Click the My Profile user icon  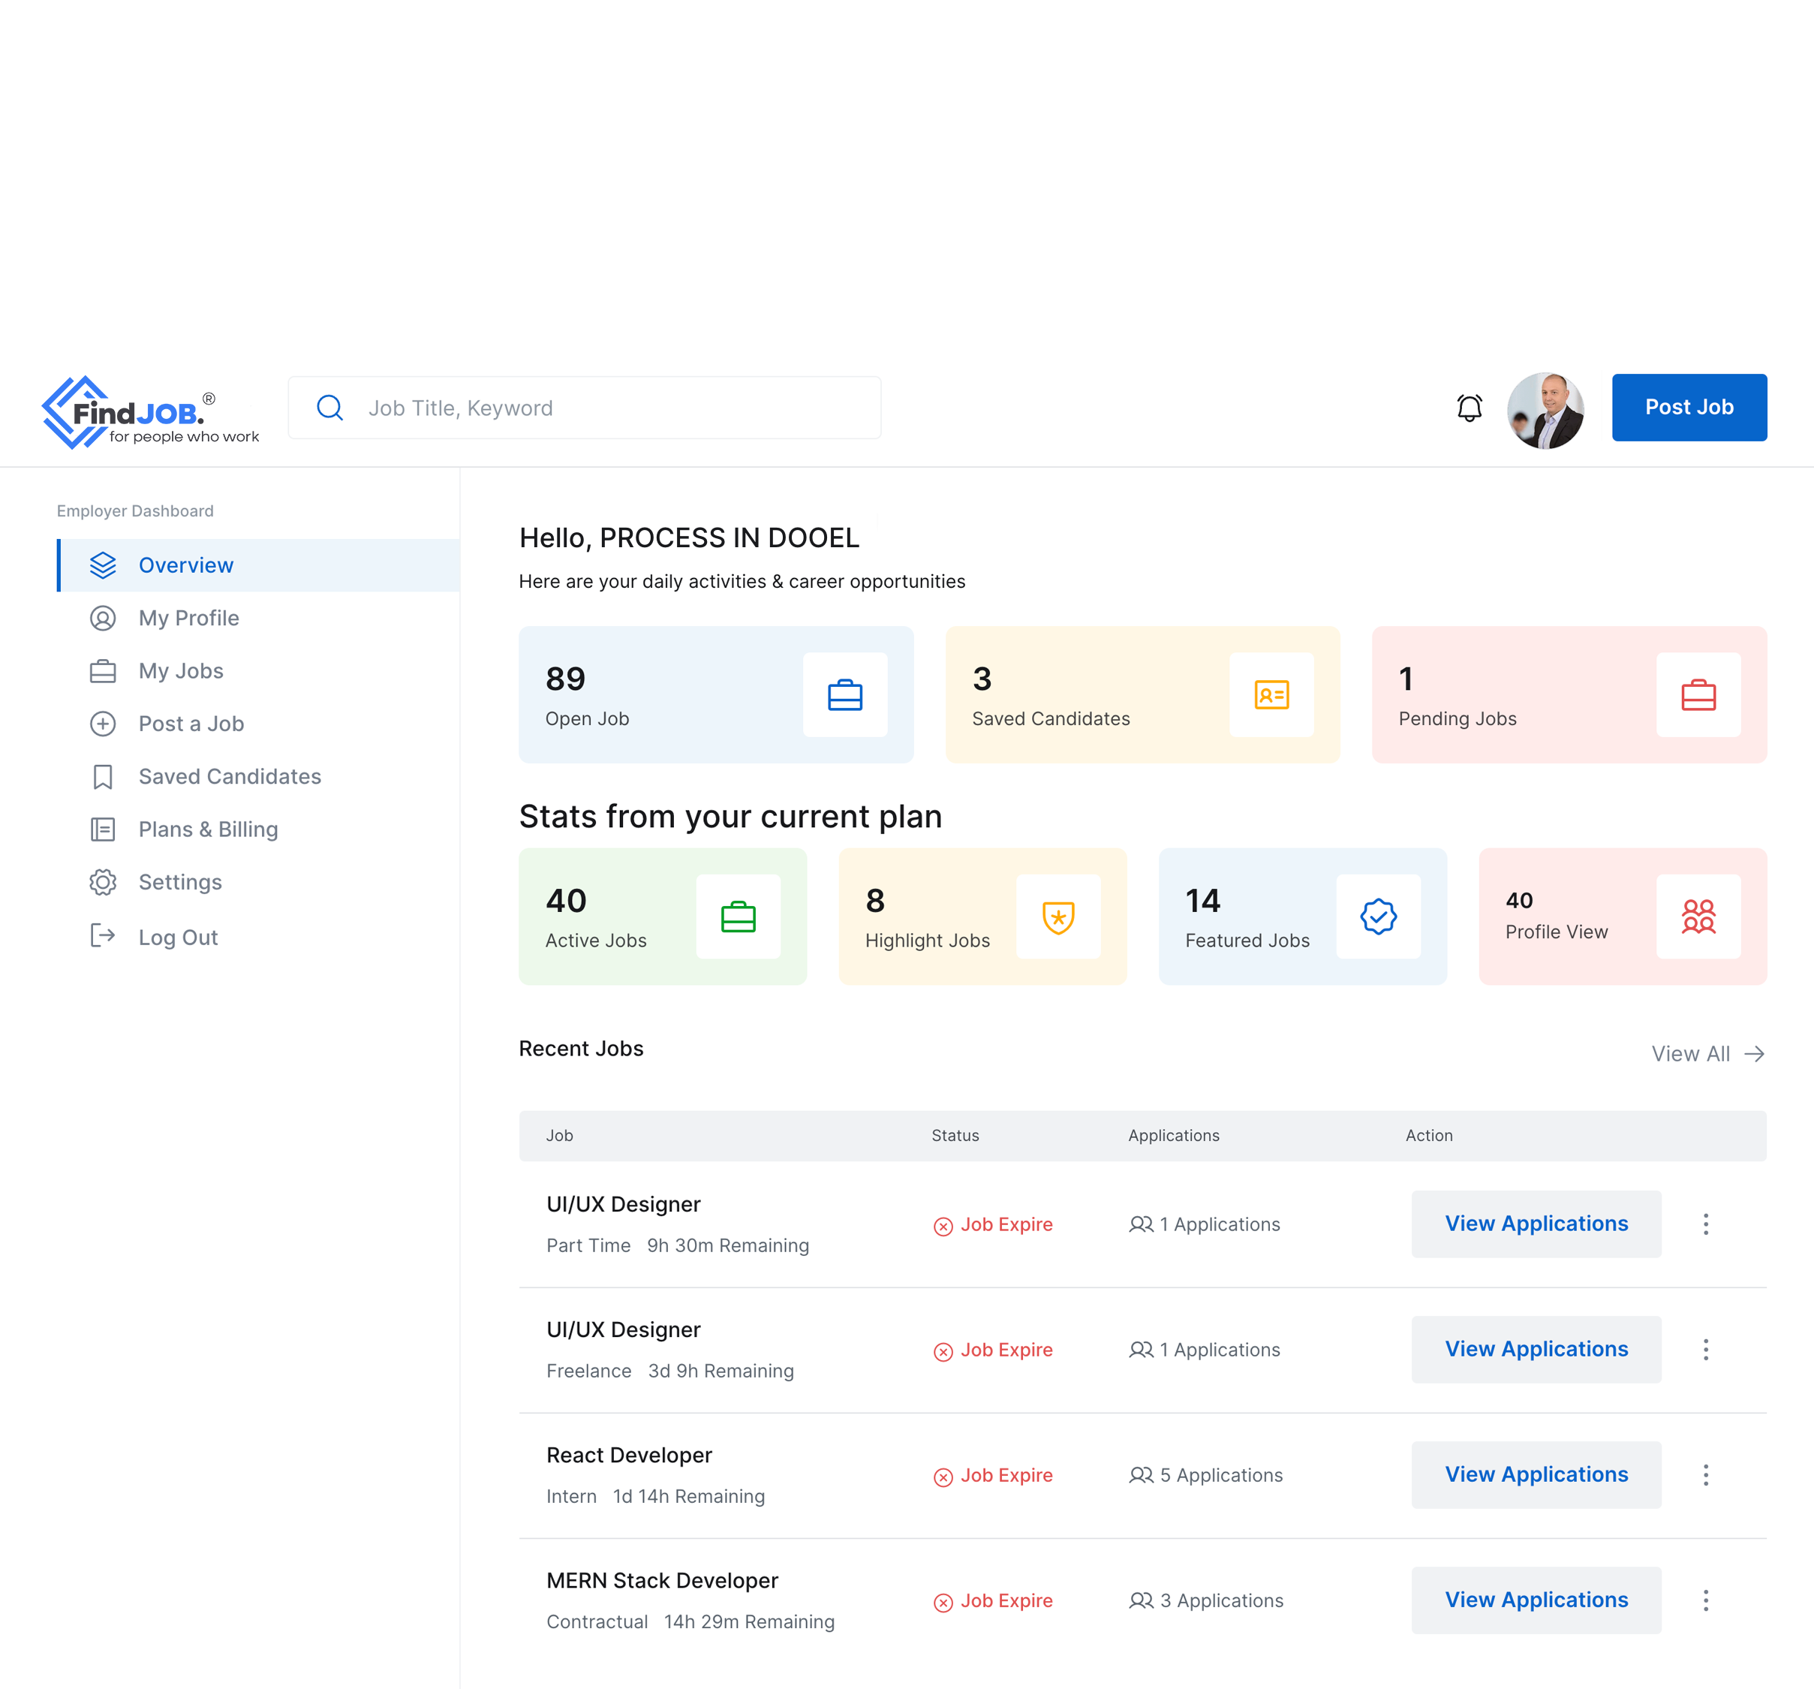click(x=103, y=618)
